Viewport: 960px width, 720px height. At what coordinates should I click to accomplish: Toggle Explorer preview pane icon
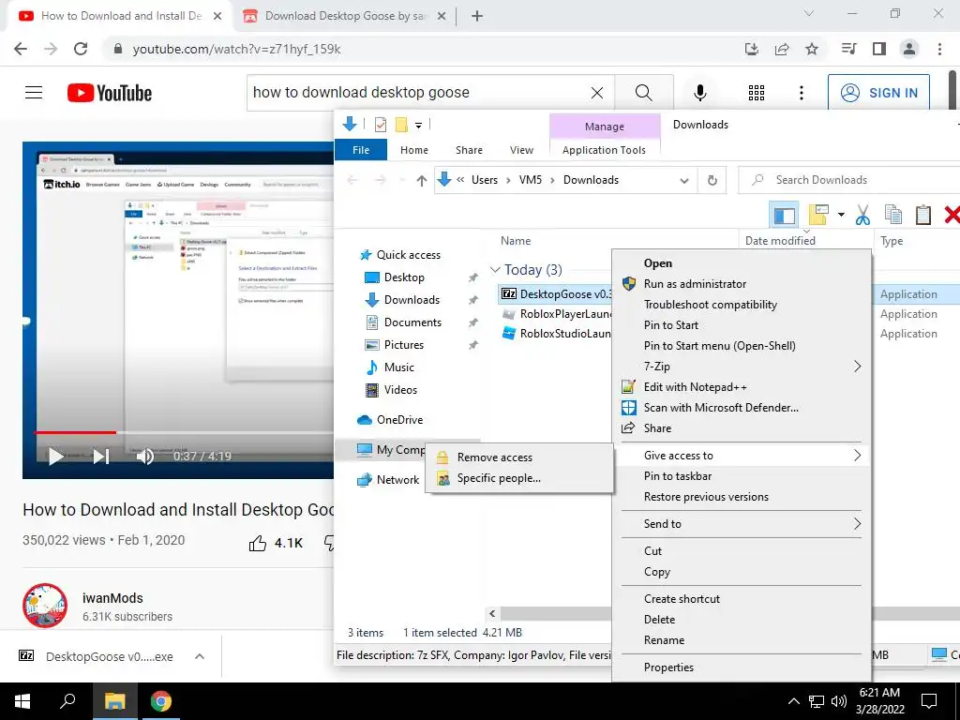pos(785,215)
